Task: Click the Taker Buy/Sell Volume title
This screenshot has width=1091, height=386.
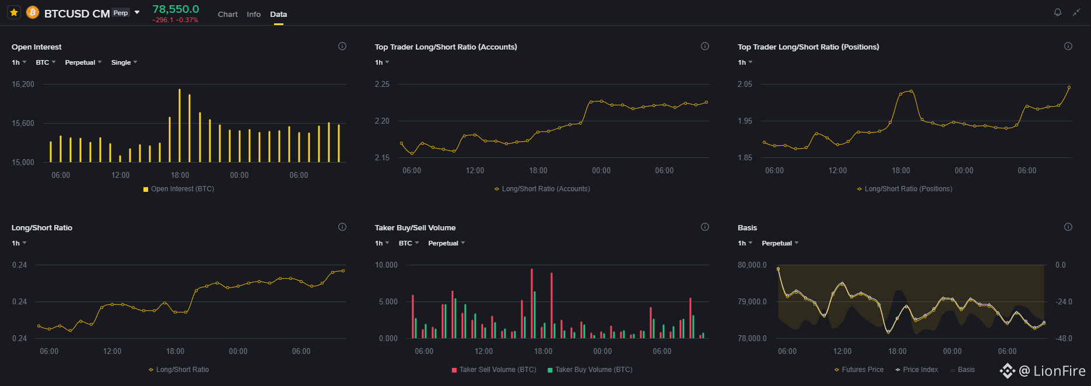Action: [x=415, y=227]
